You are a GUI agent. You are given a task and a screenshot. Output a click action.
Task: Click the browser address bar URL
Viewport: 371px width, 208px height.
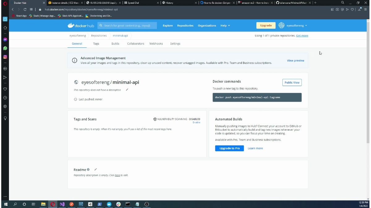coord(81,10)
